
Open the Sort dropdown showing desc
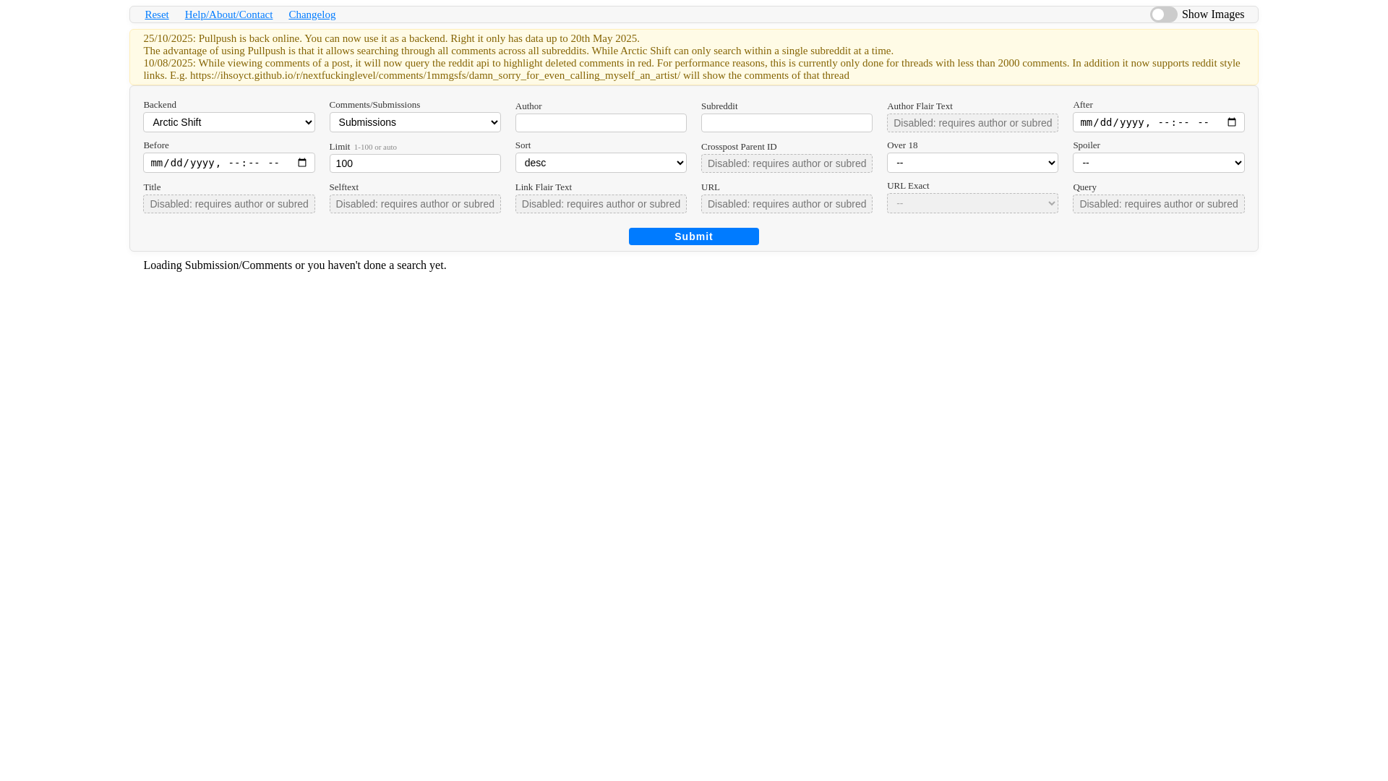[x=601, y=163]
